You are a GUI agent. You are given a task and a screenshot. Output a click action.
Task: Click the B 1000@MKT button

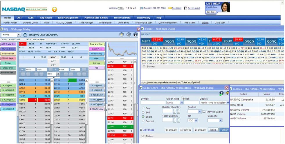(x=8, y=100)
